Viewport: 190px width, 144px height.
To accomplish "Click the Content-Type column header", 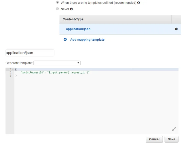I will tap(73, 19).
